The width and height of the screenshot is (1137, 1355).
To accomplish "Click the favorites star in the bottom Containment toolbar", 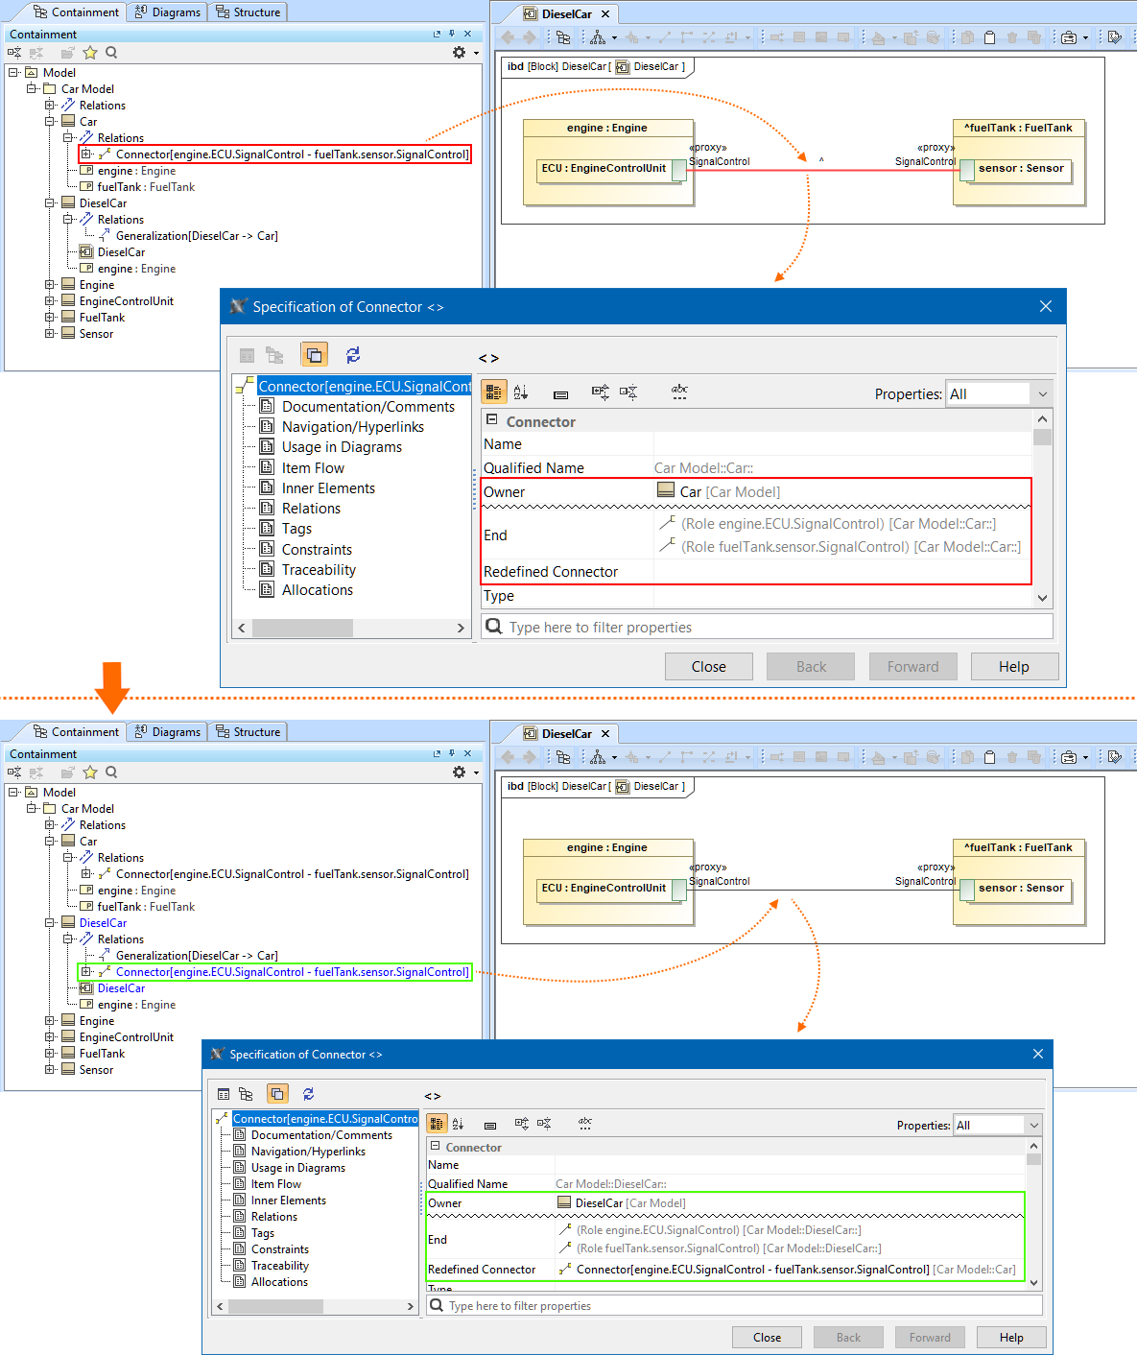I will coord(90,773).
